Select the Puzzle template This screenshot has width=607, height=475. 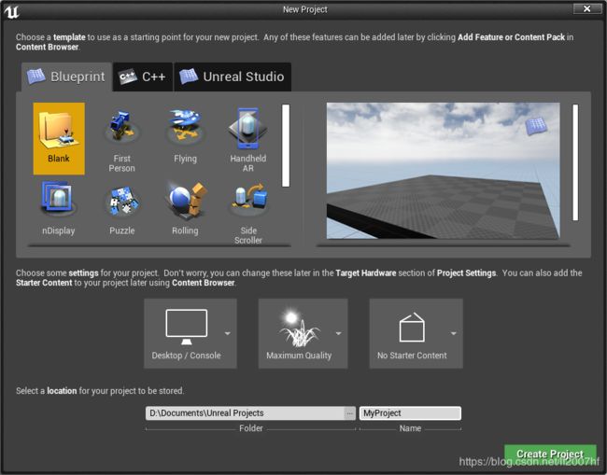pos(122,209)
